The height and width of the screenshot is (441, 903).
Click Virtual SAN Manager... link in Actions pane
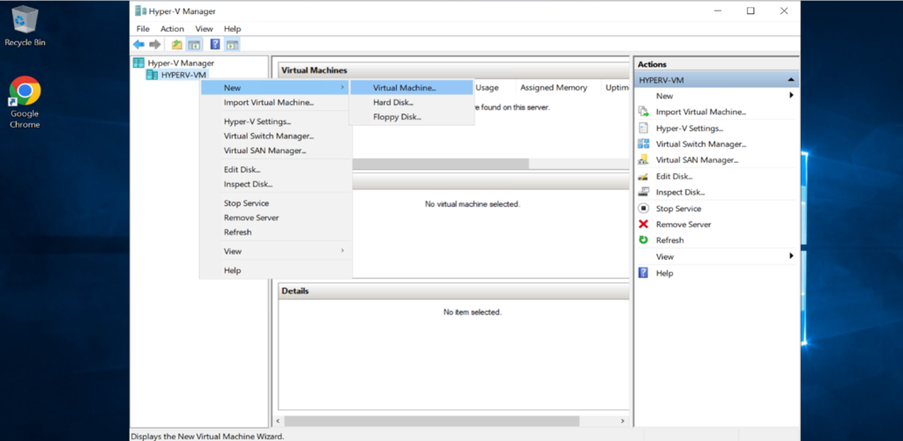tap(697, 160)
